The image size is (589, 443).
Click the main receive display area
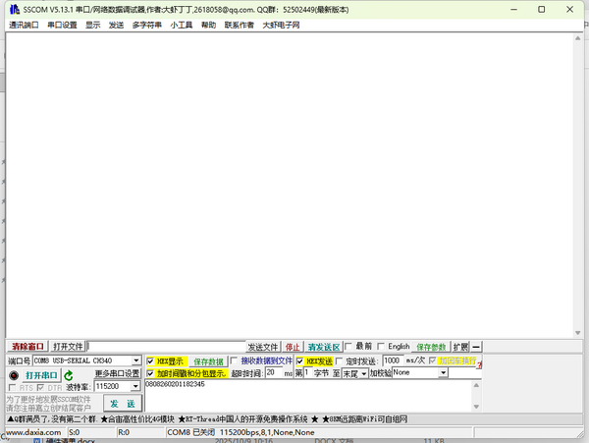pyautogui.click(x=290, y=186)
